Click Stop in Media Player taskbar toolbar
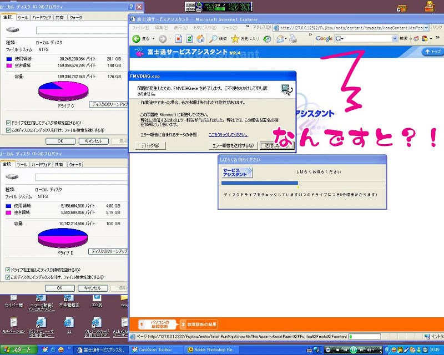Screen dimensions: 444x355 (x=337, y=350)
